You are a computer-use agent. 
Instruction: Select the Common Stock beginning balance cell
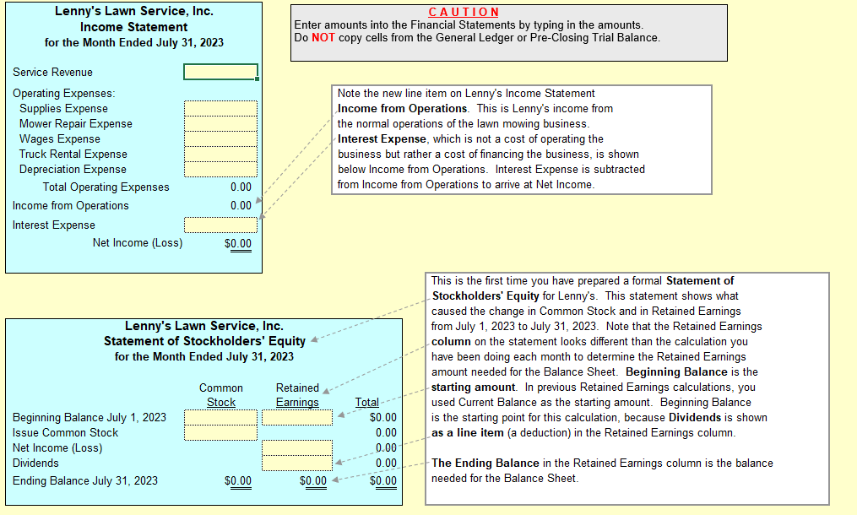tap(220, 417)
